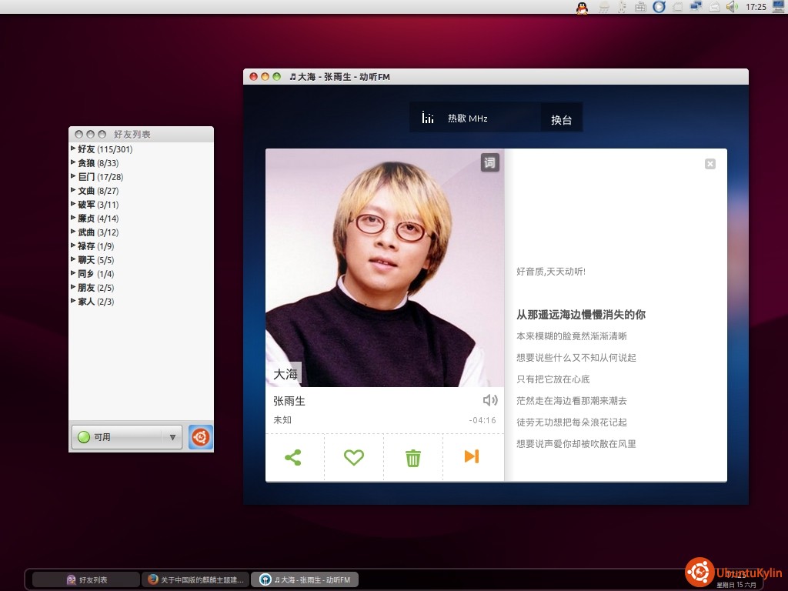
Task: Switch to 好友列表 taskbar item
Action: (x=86, y=579)
